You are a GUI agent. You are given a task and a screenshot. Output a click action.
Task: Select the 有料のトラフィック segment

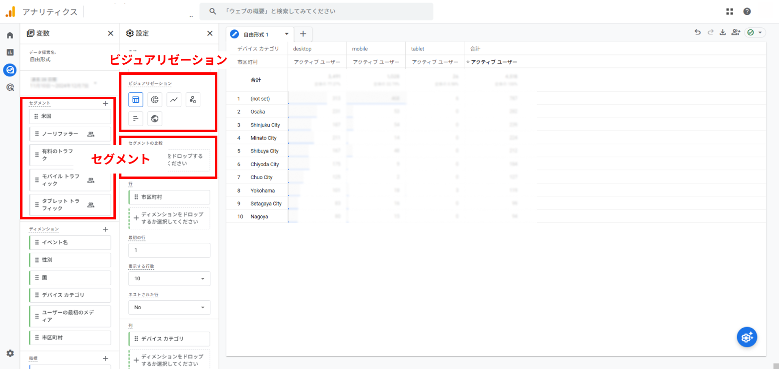[x=70, y=154]
